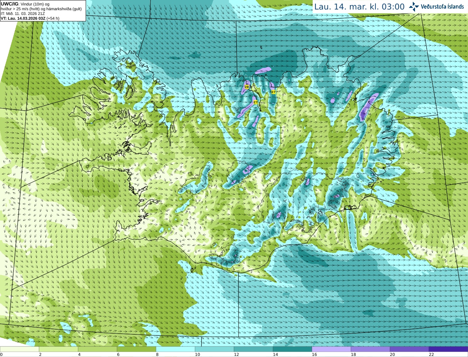Viewport: 468px width, 357px height.
Task: Pick the 0–2 m/s palest color swatch
Action: [x=19, y=349]
